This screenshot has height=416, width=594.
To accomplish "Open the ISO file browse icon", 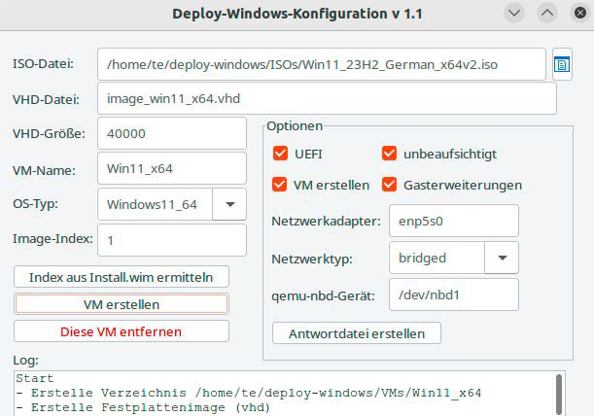I will coord(562,64).
